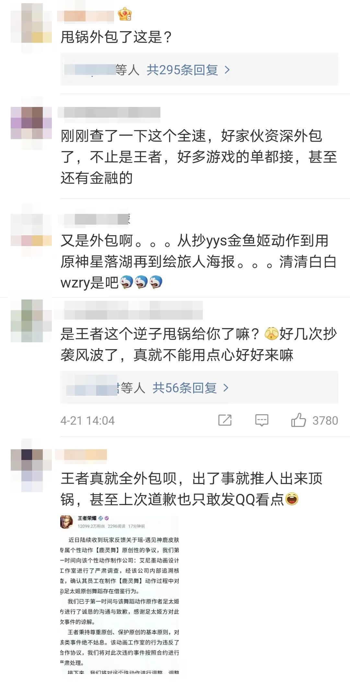Expand the 共295条回复 replies
Image resolution: width=350 pixels, height=682 pixels.
click(x=182, y=70)
